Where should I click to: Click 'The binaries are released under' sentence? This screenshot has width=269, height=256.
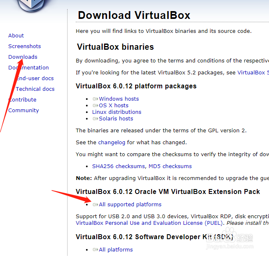point(161,131)
